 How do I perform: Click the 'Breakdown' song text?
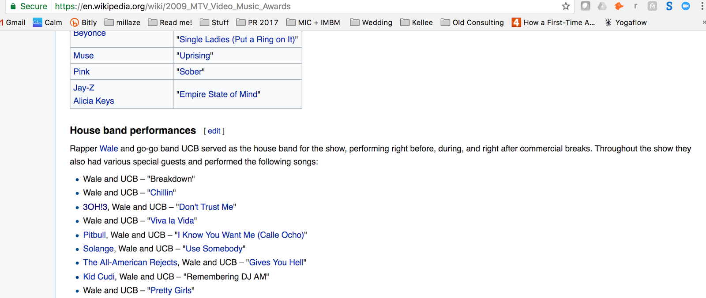171,179
